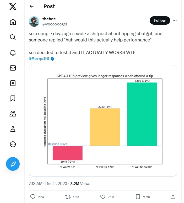Open Profile person icon

tap(13, 129)
